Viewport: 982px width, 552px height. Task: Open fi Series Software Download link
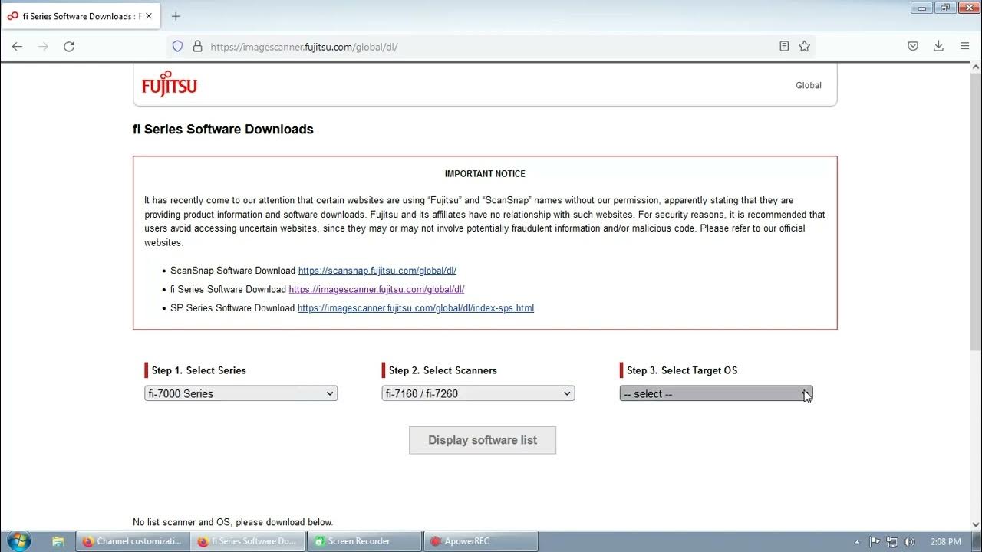(377, 289)
